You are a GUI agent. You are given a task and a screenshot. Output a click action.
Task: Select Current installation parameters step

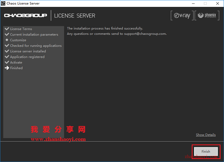pos(34,35)
